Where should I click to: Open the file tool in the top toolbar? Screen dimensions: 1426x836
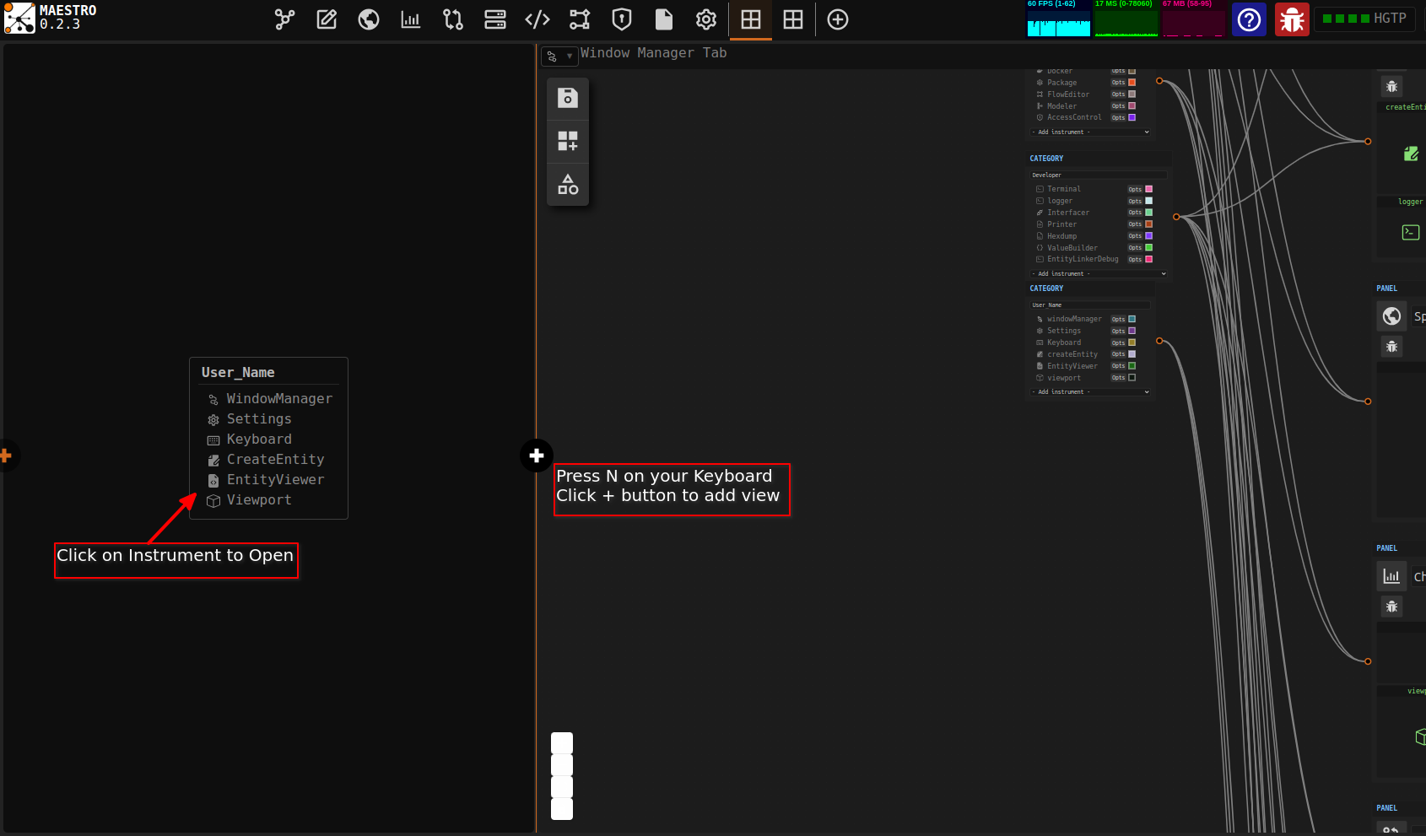pos(664,19)
